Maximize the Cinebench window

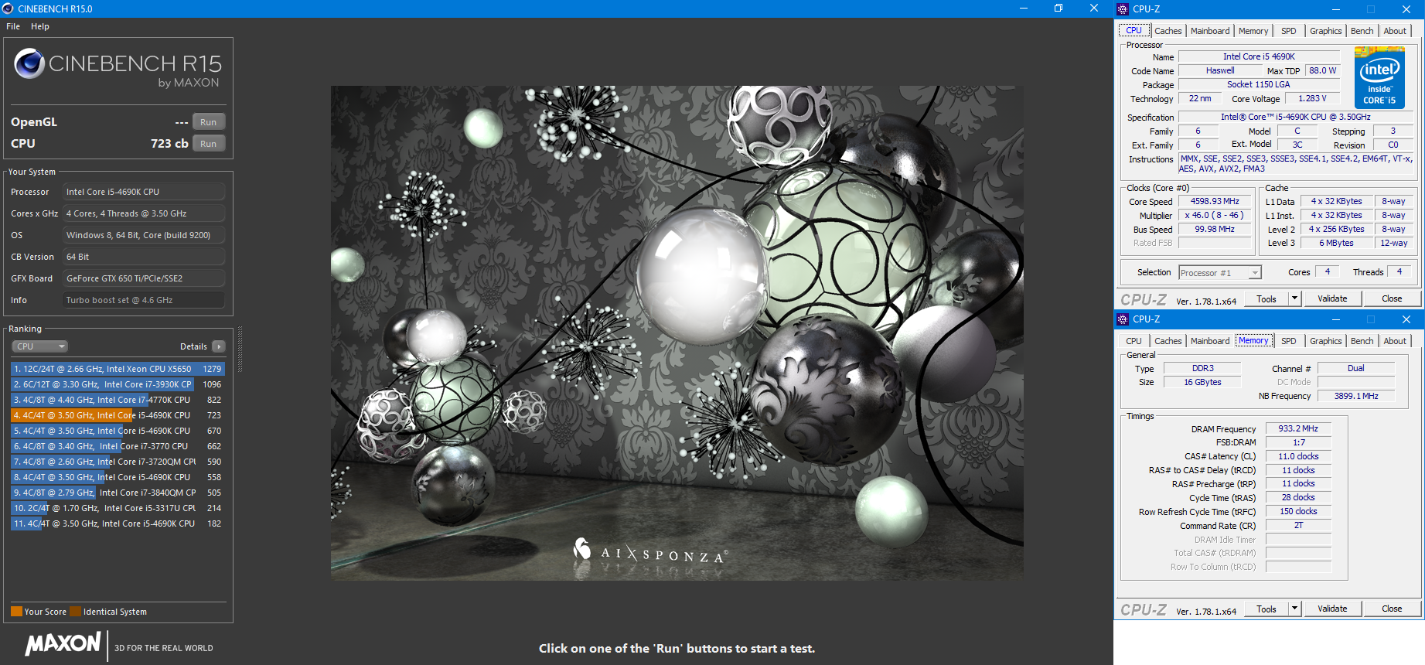[1059, 9]
